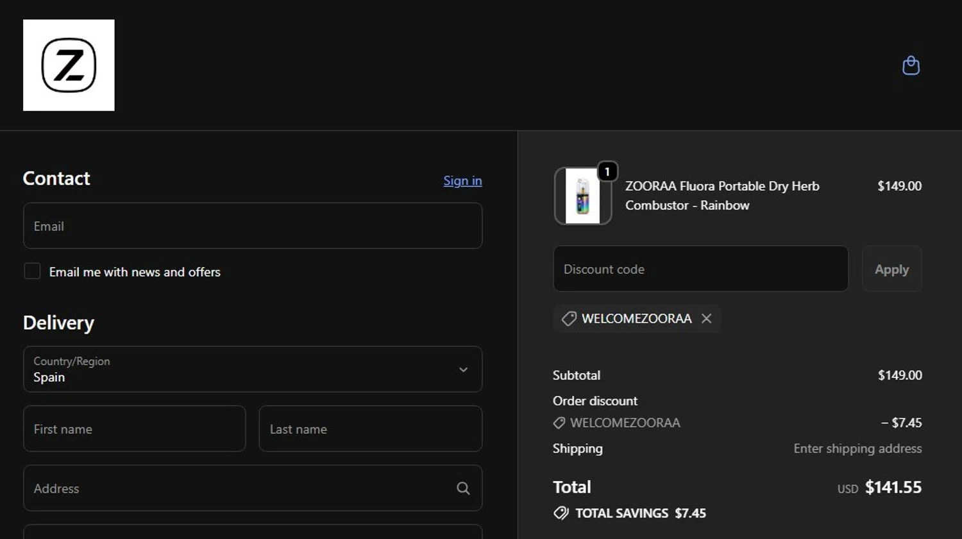
Task: Click the TOTAL SAVINGS $7.45 text
Action: 641,513
